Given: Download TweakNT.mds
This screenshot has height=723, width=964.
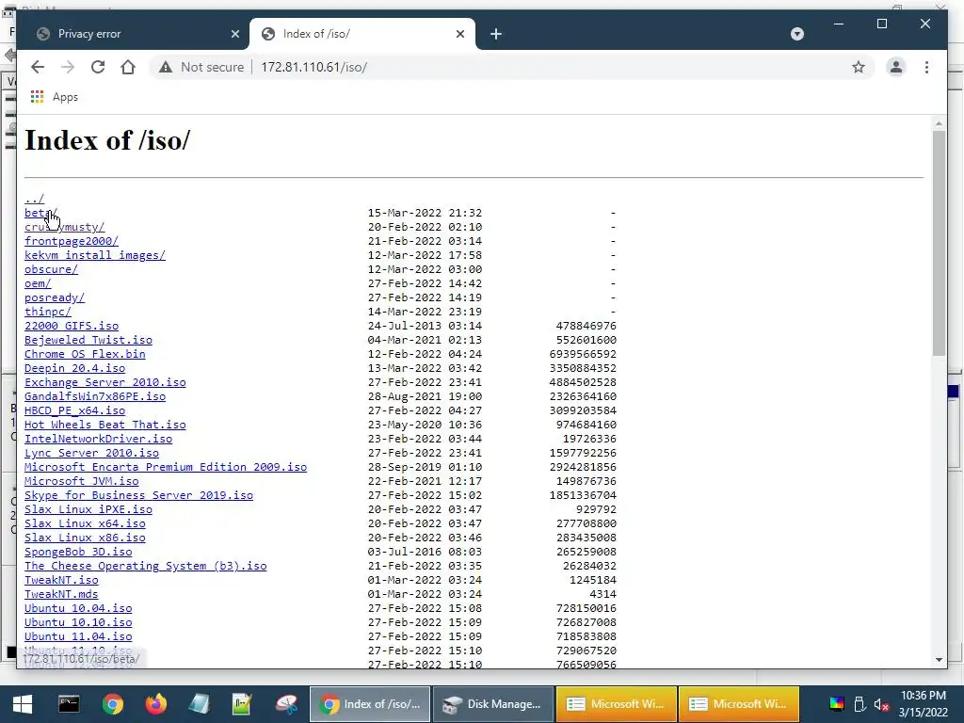Looking at the screenshot, I should 61,595.
